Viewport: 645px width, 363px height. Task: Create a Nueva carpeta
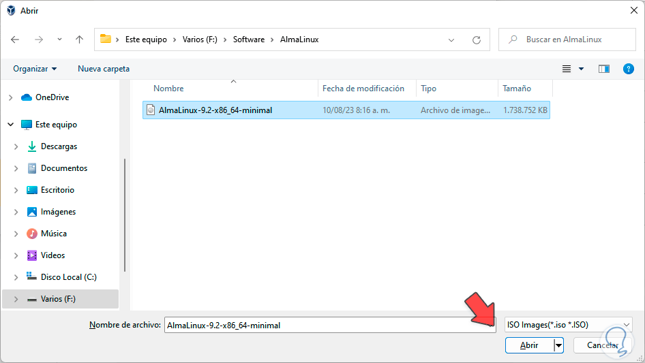pyautogui.click(x=104, y=69)
